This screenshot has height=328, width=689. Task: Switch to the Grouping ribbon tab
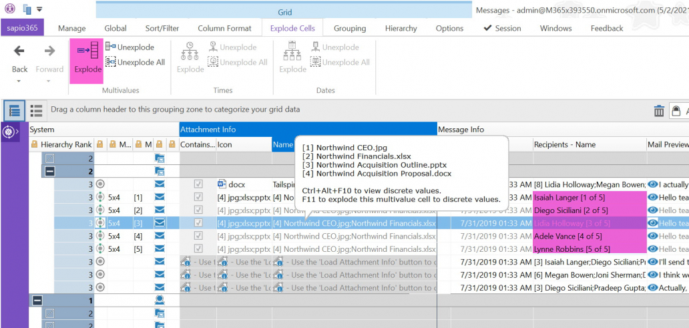pos(350,28)
